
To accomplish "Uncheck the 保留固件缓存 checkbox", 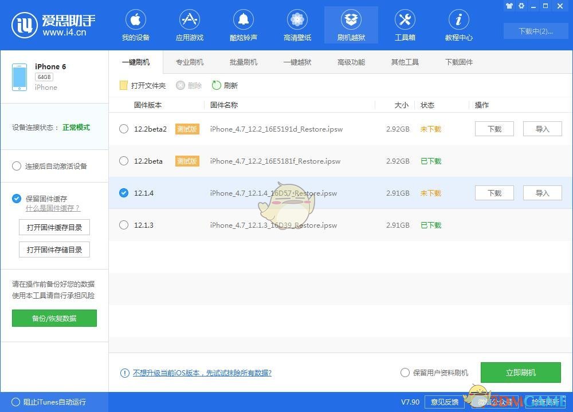I will click(x=17, y=199).
